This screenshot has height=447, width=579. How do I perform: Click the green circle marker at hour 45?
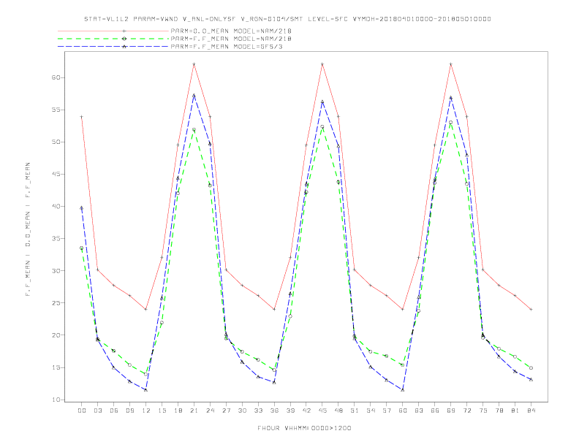pyautogui.click(x=322, y=127)
